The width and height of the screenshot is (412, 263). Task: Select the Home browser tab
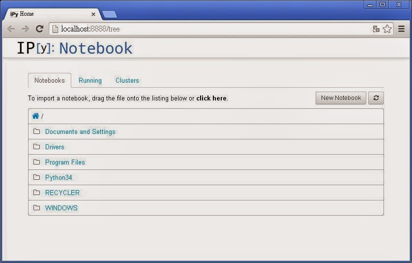click(x=52, y=14)
